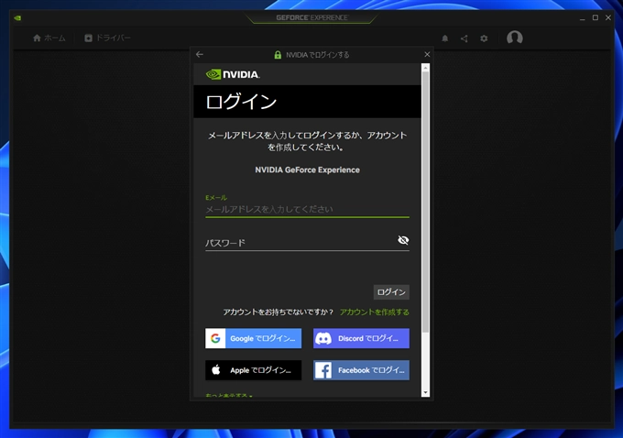Sign in with the Discord button
This screenshot has width=623, height=438.
click(361, 338)
